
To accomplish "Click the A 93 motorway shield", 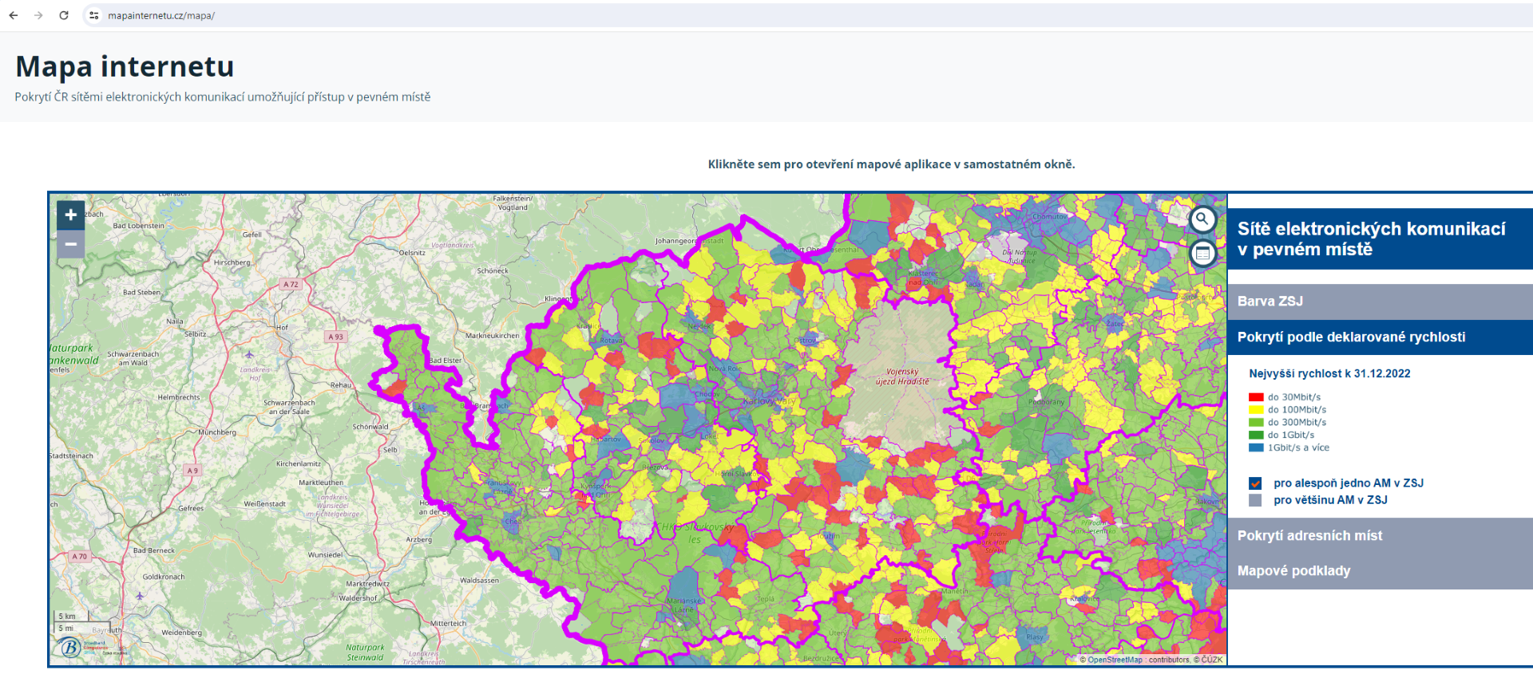I will point(335,337).
